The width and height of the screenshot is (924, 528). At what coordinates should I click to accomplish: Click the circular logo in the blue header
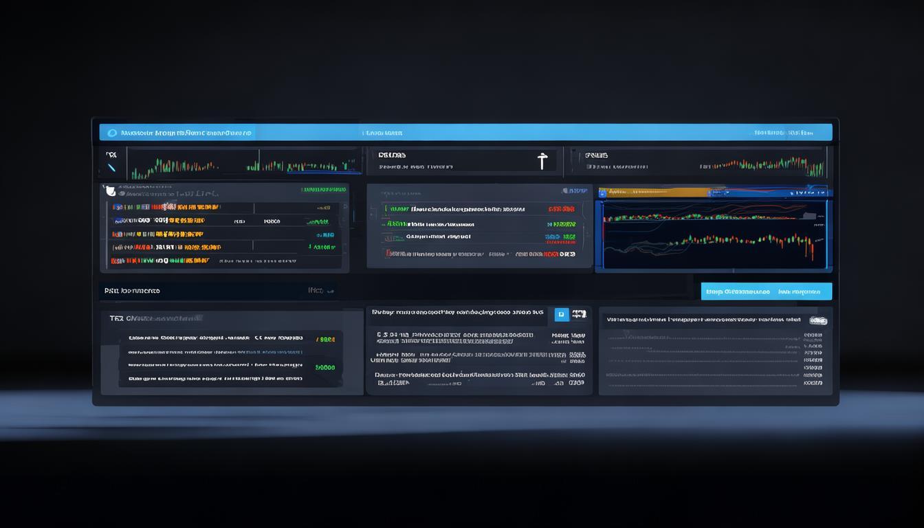tap(112, 133)
